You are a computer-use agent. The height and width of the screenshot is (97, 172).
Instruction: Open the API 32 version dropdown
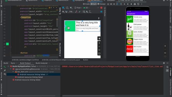[x=86, y=8]
